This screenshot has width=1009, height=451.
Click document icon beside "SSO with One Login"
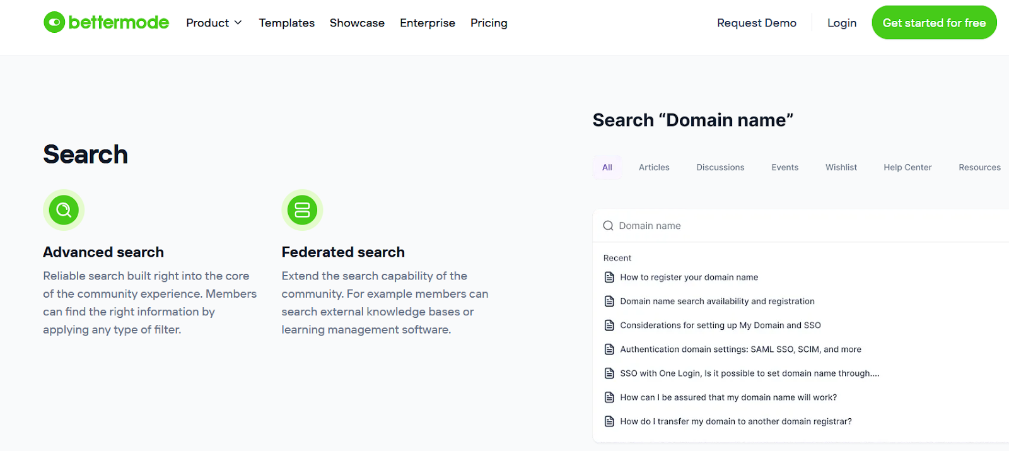[x=609, y=373]
